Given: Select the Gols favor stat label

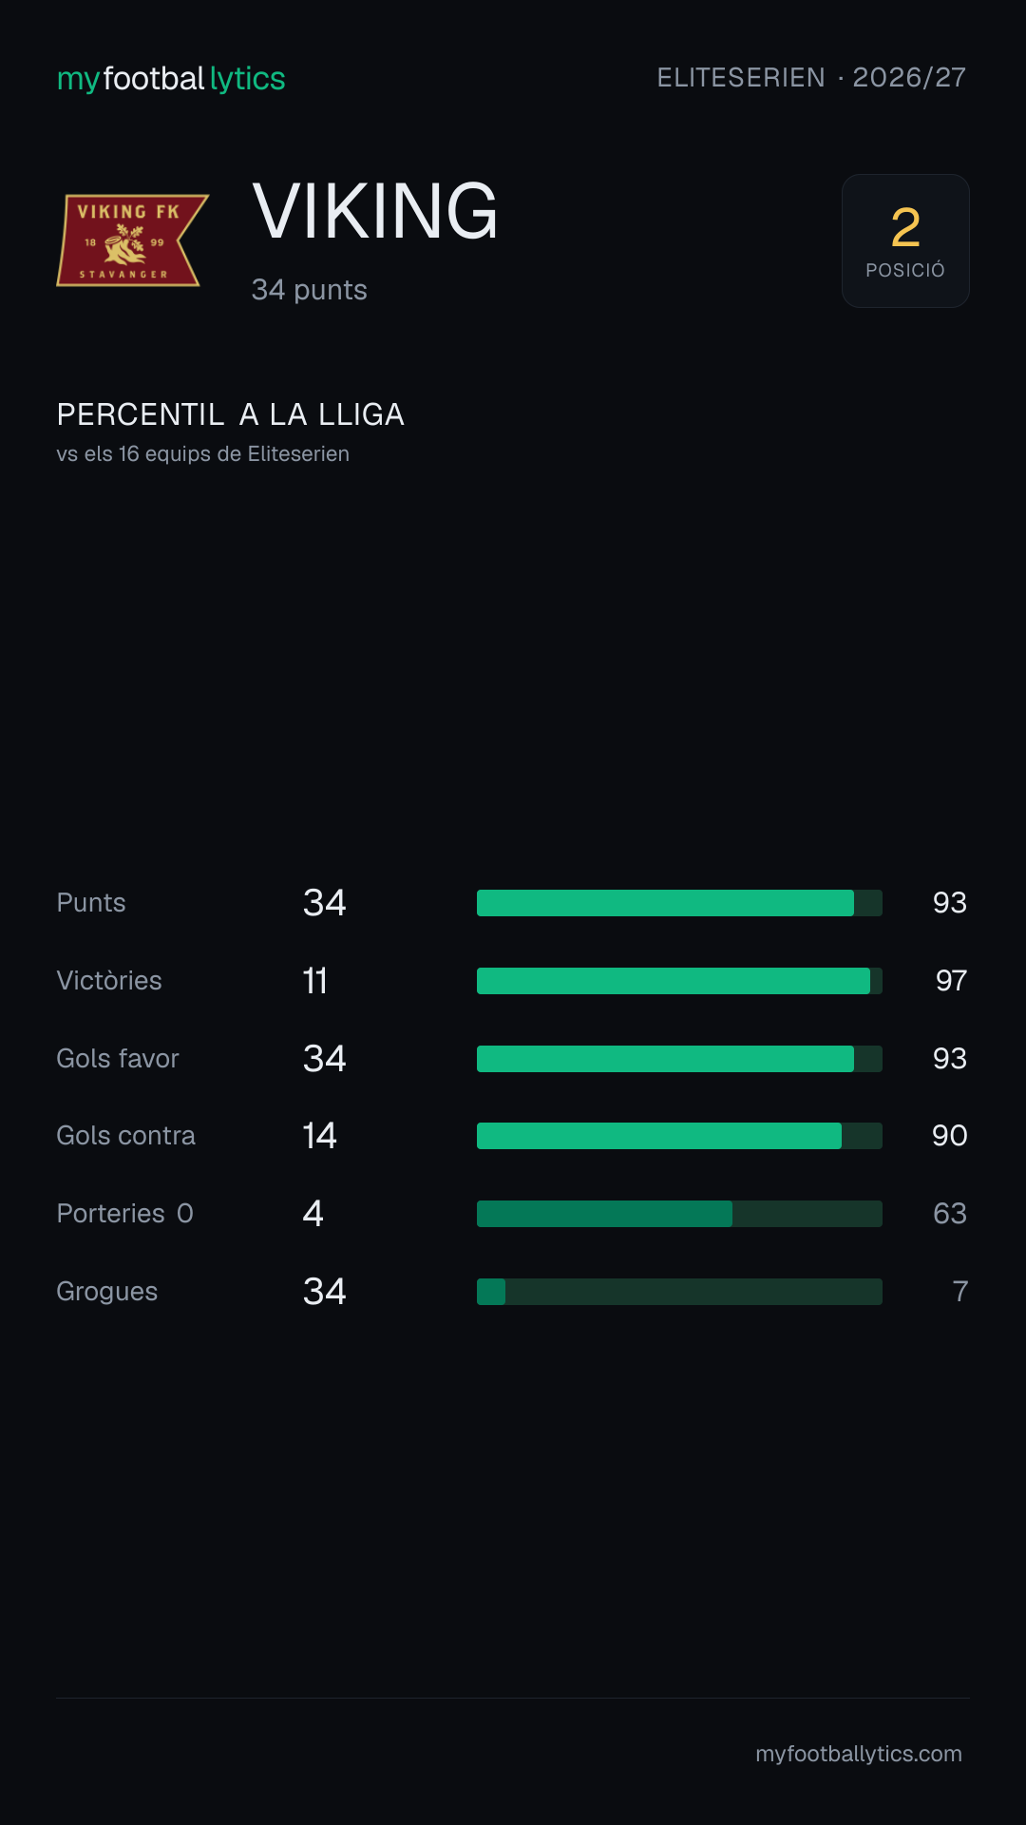Looking at the screenshot, I should (118, 1059).
